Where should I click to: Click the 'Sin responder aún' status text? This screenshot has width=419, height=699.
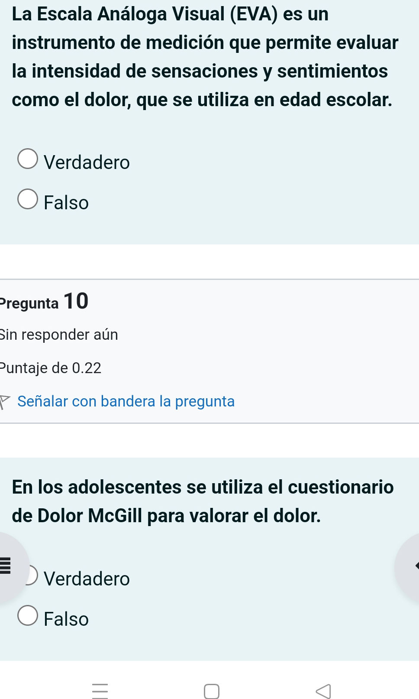[59, 335]
